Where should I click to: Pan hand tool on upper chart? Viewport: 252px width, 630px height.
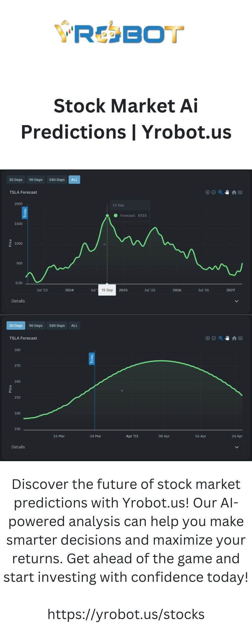pyautogui.click(x=227, y=192)
